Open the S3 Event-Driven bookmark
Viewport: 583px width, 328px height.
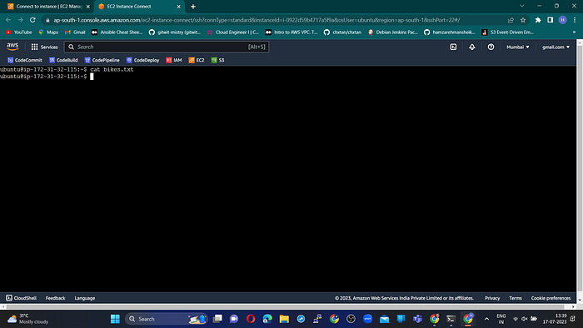[x=507, y=32]
